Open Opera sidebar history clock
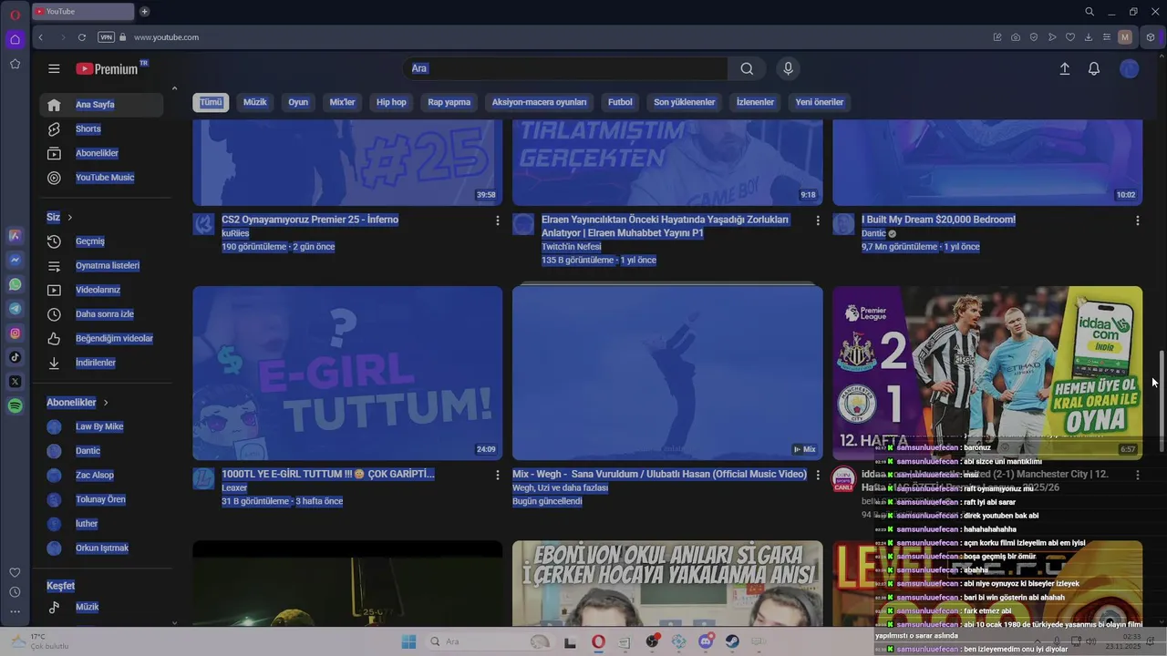 [x=15, y=592]
